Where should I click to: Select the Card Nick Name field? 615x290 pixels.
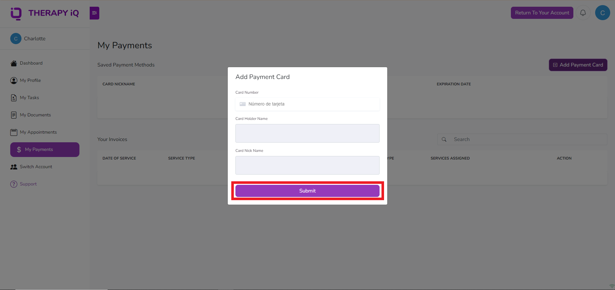click(307, 165)
